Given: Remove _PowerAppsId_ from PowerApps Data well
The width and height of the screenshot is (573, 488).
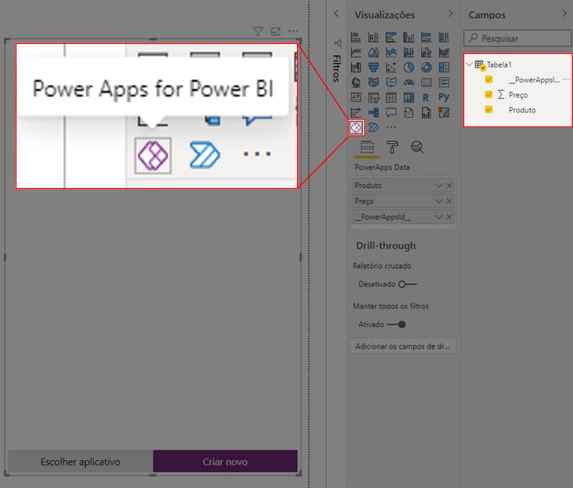Looking at the screenshot, I should tap(449, 217).
